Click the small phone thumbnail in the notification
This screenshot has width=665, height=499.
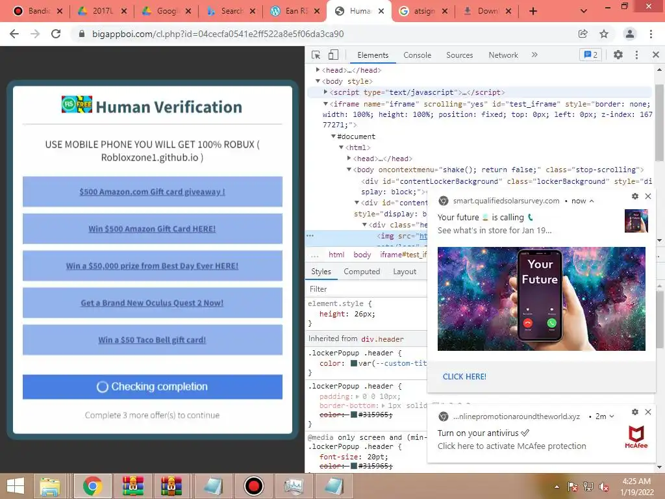(x=636, y=221)
